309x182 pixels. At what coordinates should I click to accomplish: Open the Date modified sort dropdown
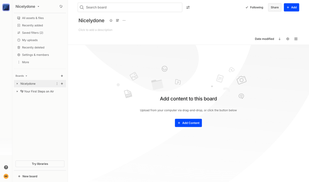tap(264, 39)
